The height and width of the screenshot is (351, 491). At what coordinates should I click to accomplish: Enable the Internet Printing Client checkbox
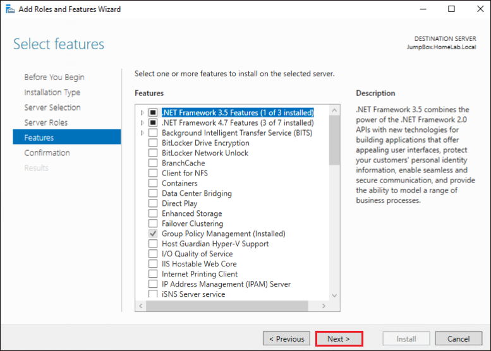(153, 274)
